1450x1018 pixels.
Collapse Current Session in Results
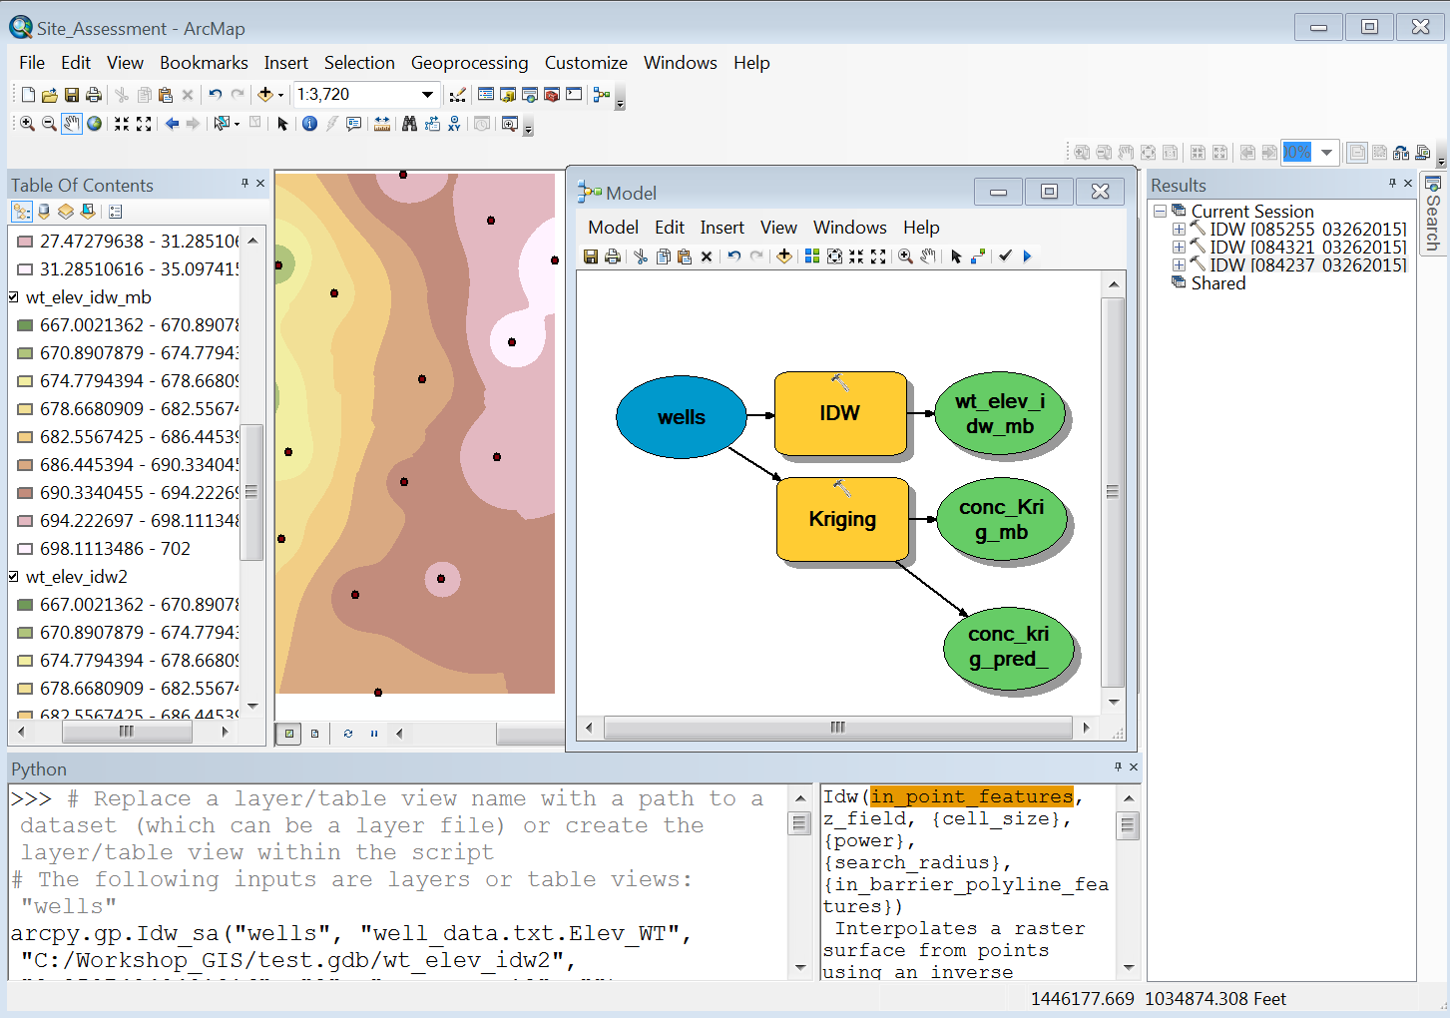point(1160,212)
